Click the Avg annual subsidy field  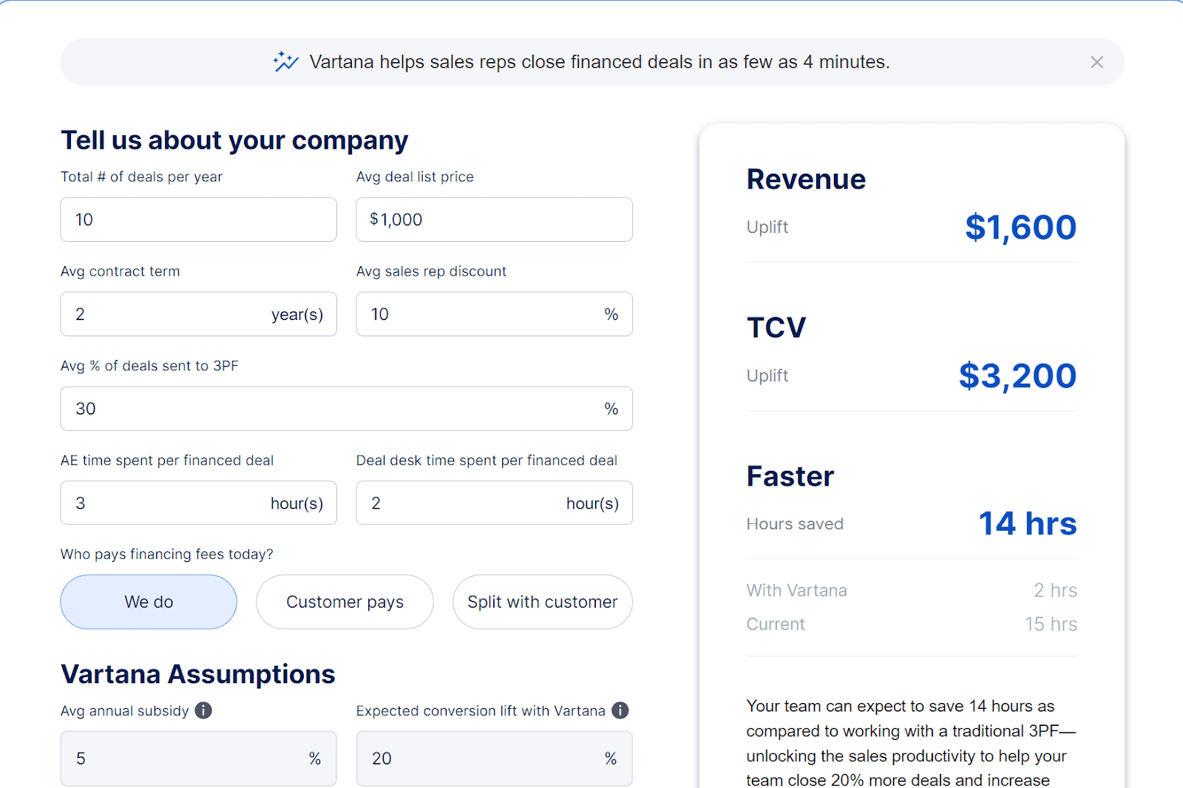pyautogui.click(x=198, y=758)
